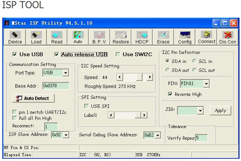
Task: Select the SDA out radio button
Action: 167,70
